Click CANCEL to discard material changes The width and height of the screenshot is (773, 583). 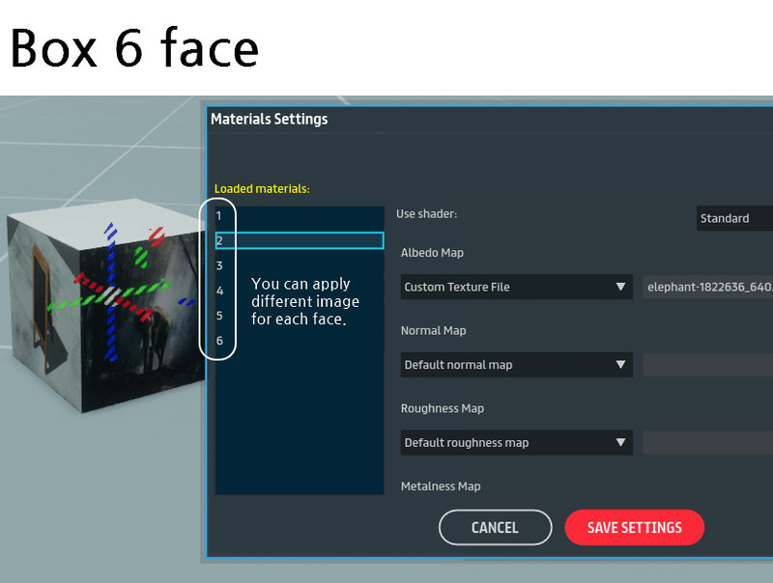coord(495,527)
